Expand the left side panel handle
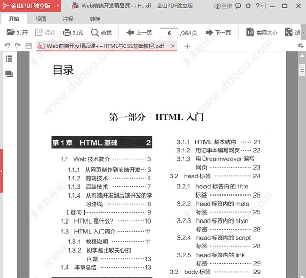 1,171
